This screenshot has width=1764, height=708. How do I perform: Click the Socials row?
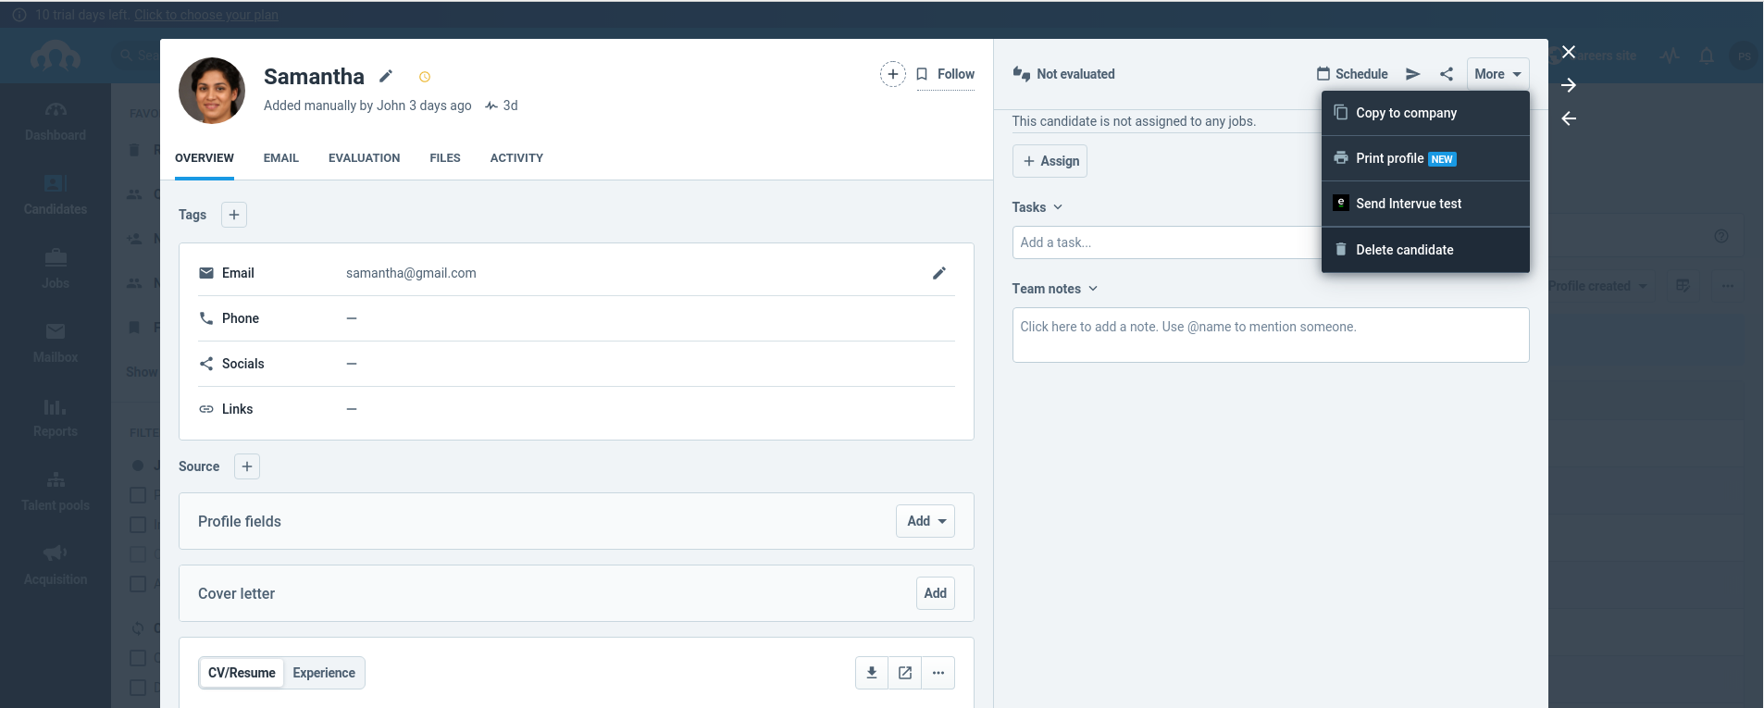(576, 364)
